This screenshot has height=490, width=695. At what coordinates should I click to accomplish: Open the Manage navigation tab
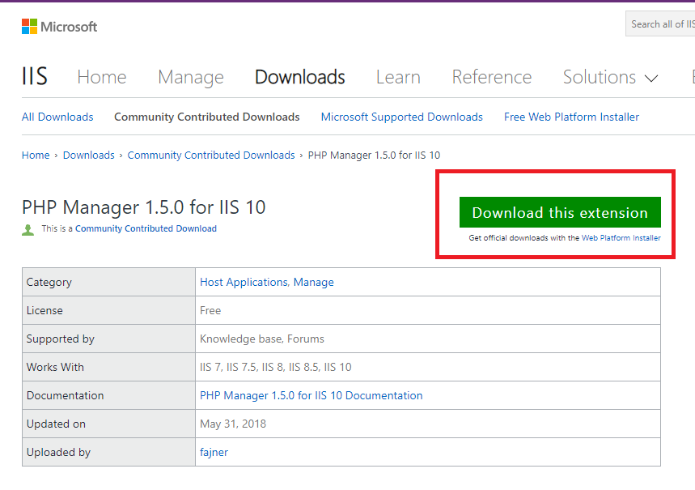click(190, 78)
